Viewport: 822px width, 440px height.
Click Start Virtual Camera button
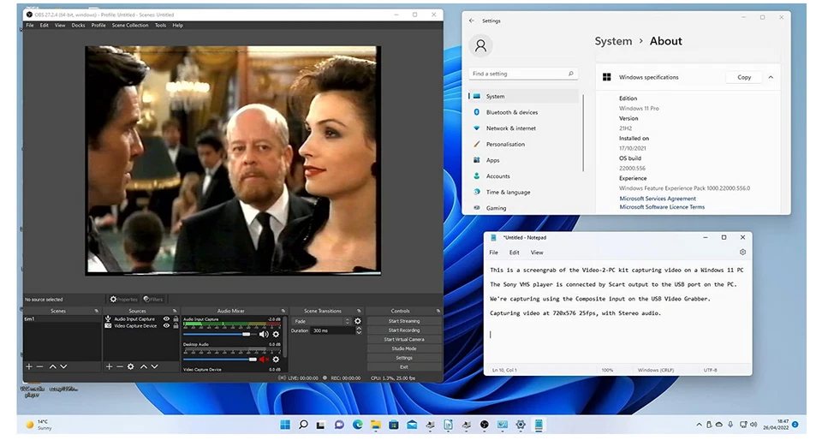403,340
